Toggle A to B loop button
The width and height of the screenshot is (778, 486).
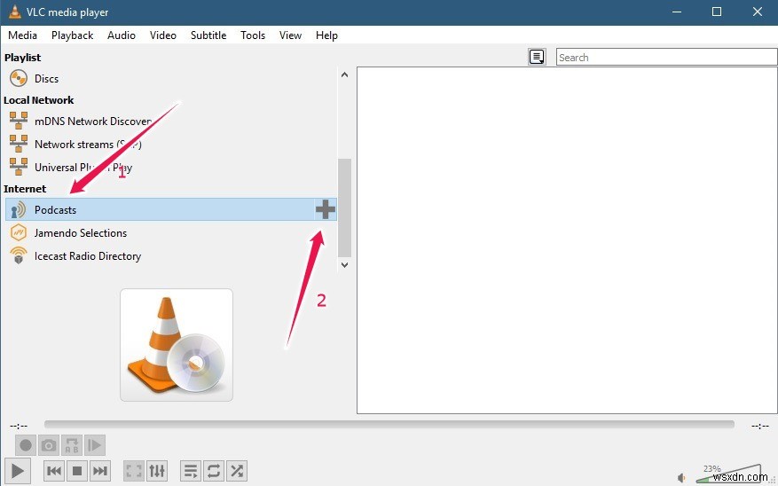pos(72,445)
